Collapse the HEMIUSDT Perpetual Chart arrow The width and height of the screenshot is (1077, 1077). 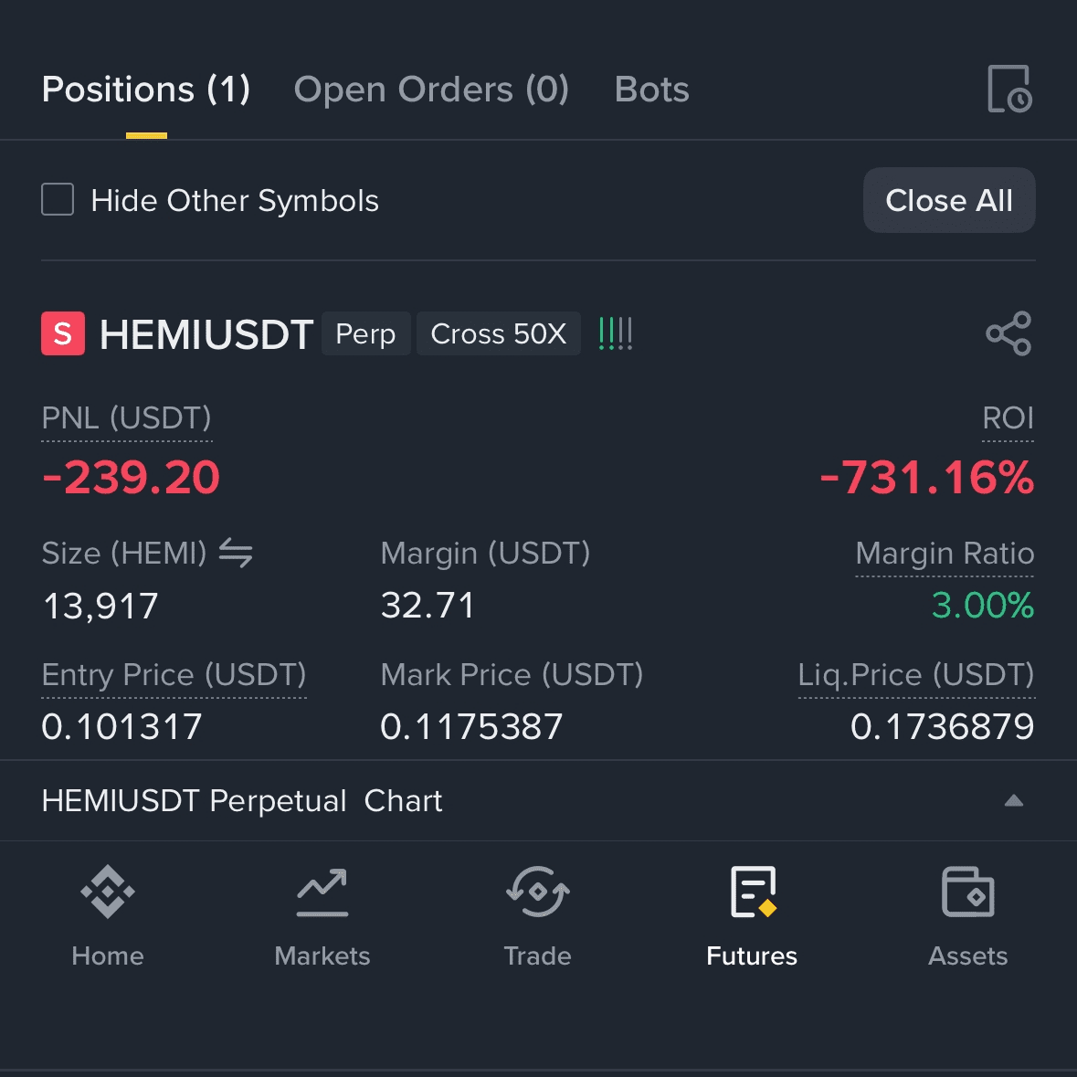(1014, 801)
